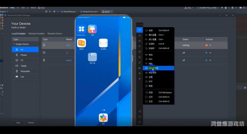Screen dimensions: 247x134
Task: Start the tv emulator with play icon
Action: [x=206, y=53]
